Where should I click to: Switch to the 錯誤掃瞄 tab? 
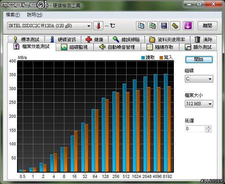click(127, 39)
